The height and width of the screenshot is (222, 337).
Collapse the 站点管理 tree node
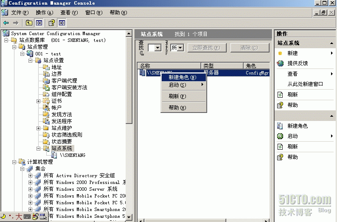[x=14, y=47]
